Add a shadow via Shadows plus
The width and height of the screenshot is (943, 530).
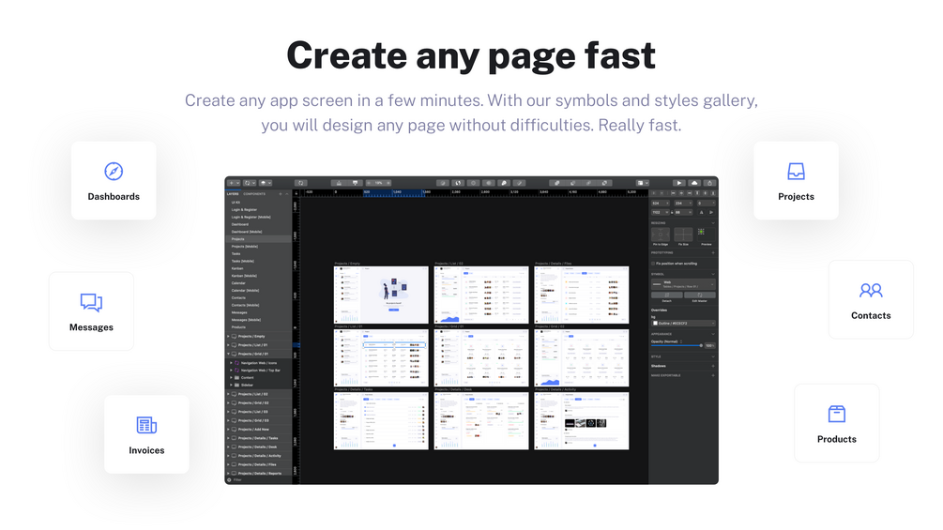click(x=713, y=366)
